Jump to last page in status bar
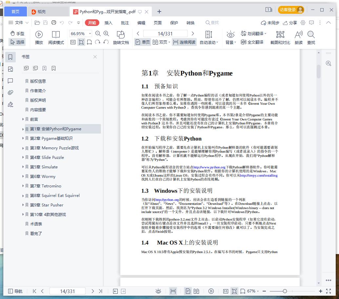The width and height of the screenshot is (339, 299). [x=101, y=291]
